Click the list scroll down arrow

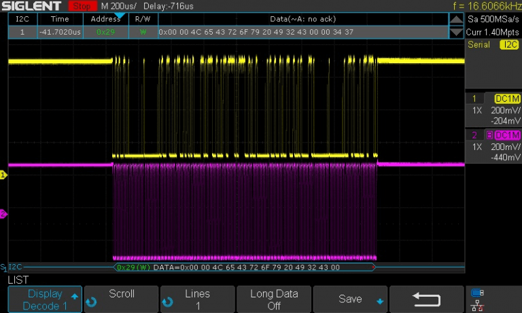tap(457, 32)
